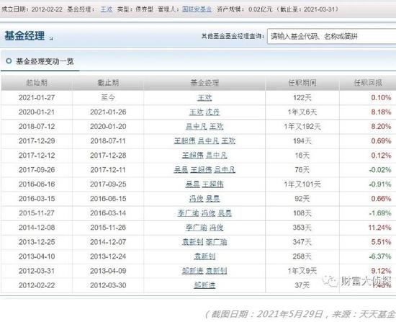Click the -0.91% return value
The width and height of the screenshot is (396, 322).
point(380,184)
